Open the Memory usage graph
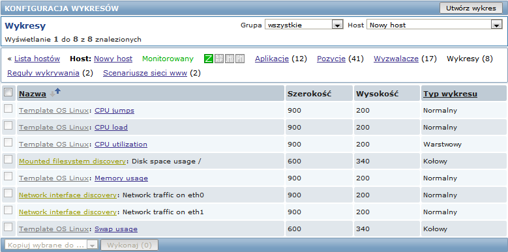Screen dimensions: 508x252 (x=121, y=178)
